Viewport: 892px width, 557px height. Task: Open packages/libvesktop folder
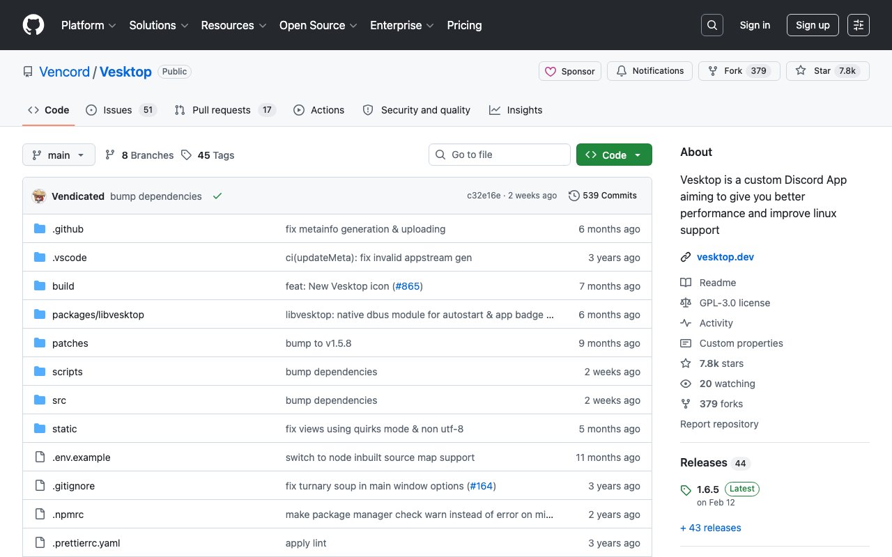click(98, 315)
